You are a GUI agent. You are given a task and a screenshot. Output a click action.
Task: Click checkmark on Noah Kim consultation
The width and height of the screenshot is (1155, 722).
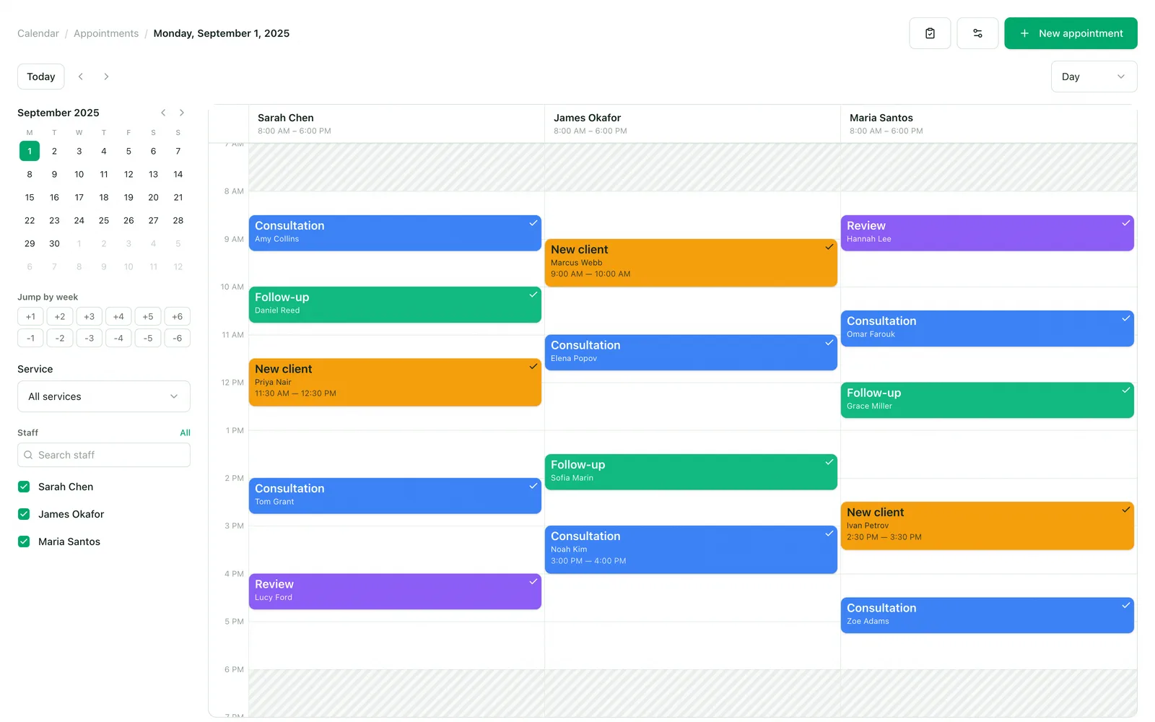tap(829, 534)
